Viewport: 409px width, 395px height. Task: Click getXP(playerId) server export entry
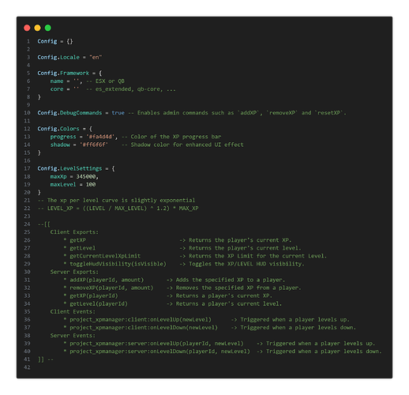pyautogui.click(x=94, y=295)
